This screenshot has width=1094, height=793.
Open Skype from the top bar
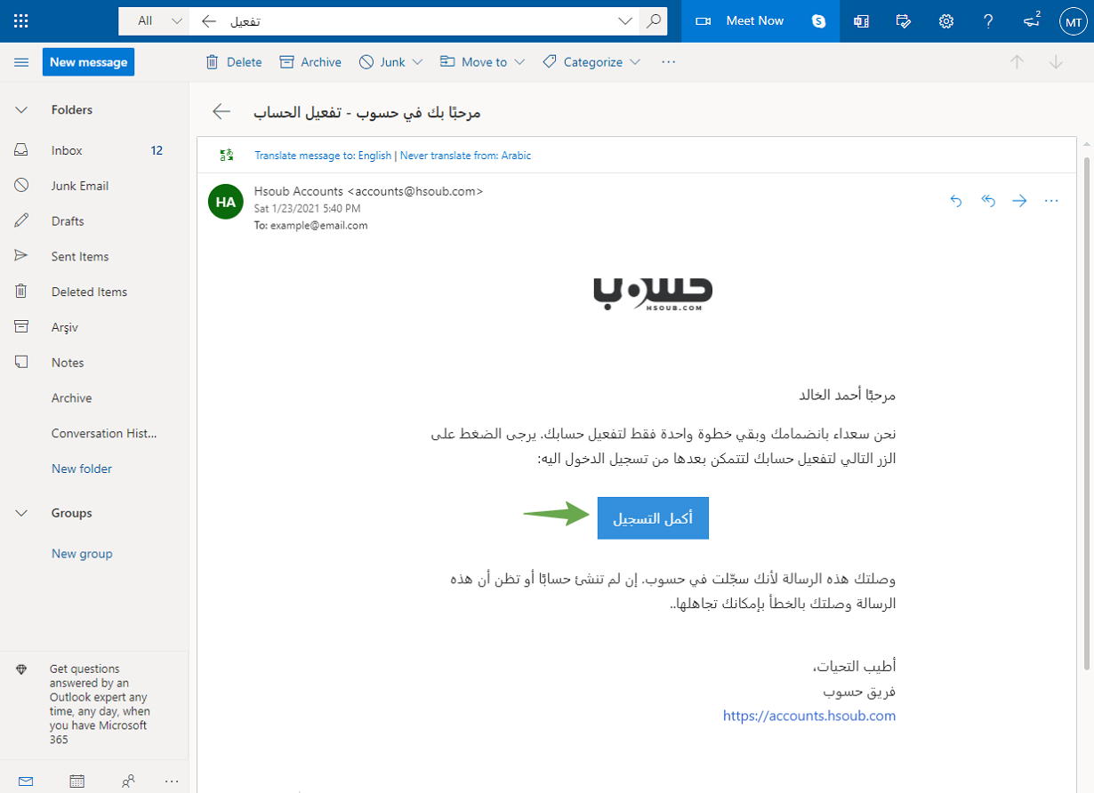[819, 20]
